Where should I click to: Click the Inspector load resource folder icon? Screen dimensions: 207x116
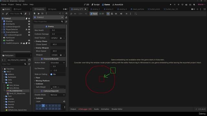38,14
